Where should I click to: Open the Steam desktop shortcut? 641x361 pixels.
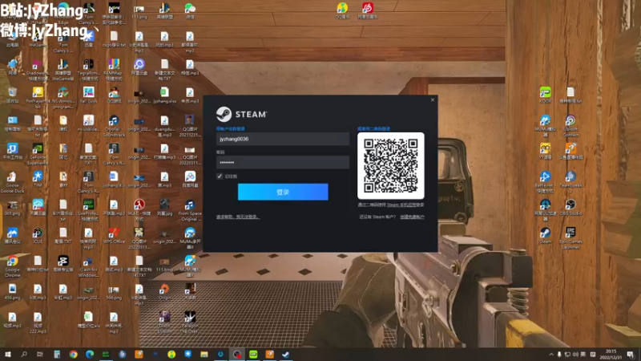pyautogui.click(x=545, y=235)
